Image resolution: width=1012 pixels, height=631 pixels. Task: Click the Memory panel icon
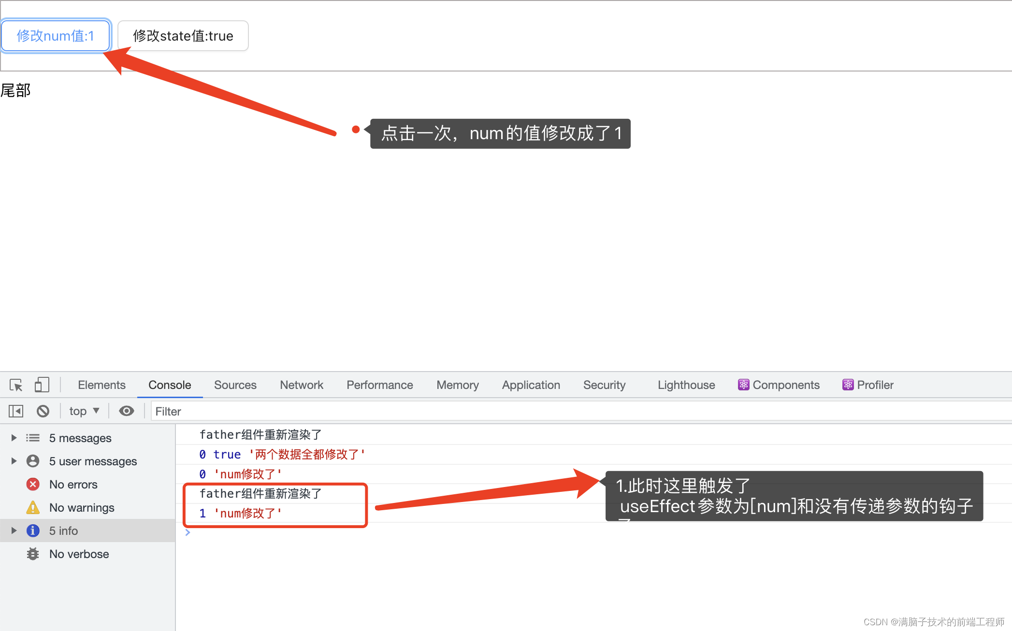pos(457,384)
